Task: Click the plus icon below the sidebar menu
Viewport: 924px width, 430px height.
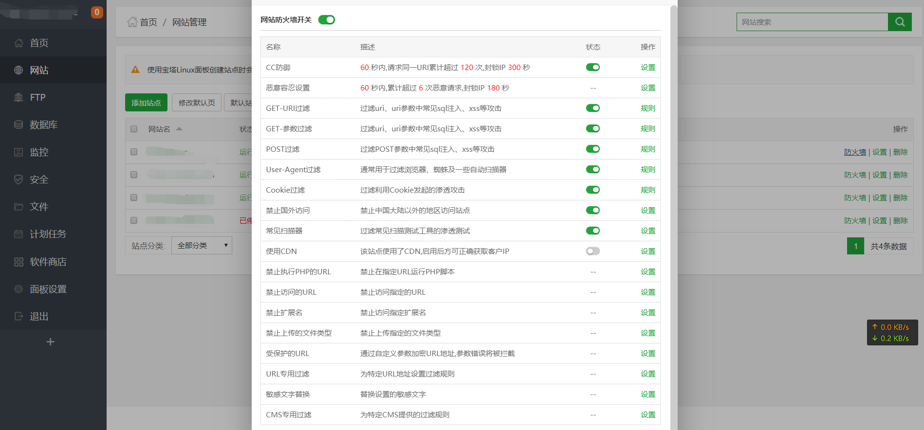Action: click(50, 342)
